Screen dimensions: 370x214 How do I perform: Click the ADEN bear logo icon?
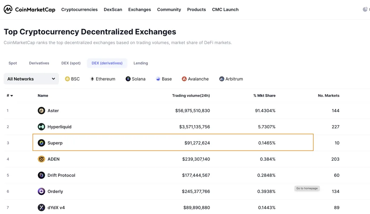[41, 159]
